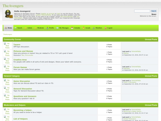Open last post topic Global Moderators
The image size is (161, 121).
click(130, 119)
